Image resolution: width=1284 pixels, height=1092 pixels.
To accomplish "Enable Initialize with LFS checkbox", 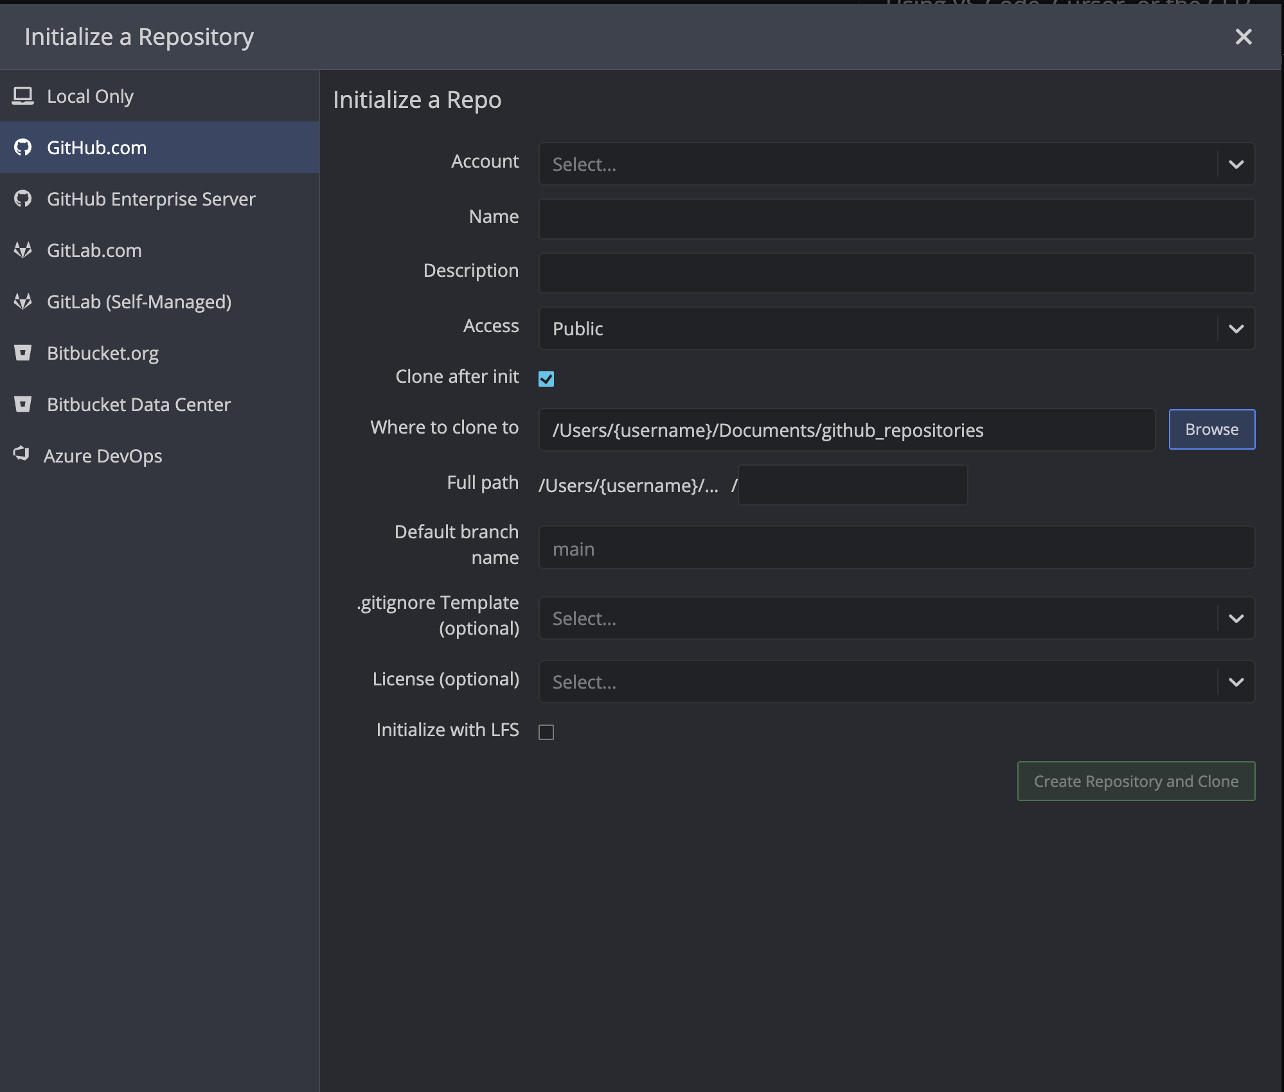I will (x=546, y=732).
